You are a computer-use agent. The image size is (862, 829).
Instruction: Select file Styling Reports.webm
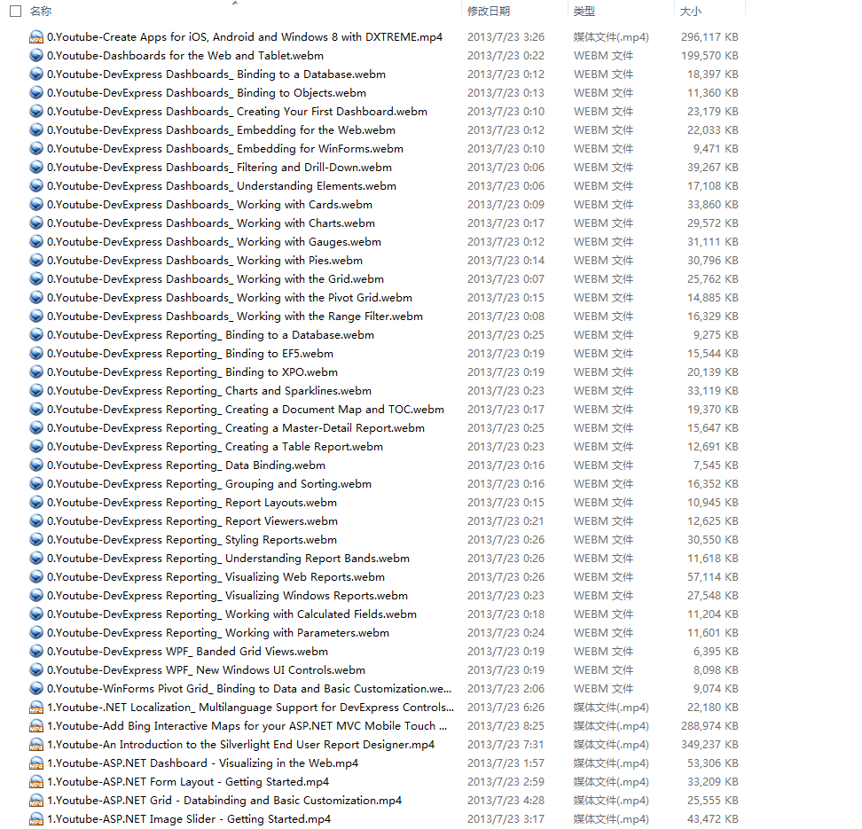(192, 540)
